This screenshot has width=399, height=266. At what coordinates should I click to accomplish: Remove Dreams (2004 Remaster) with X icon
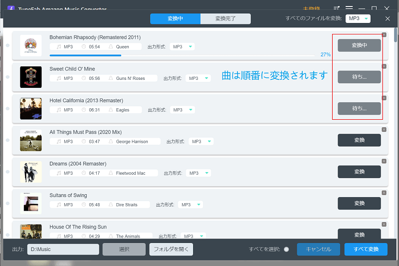[x=384, y=161]
